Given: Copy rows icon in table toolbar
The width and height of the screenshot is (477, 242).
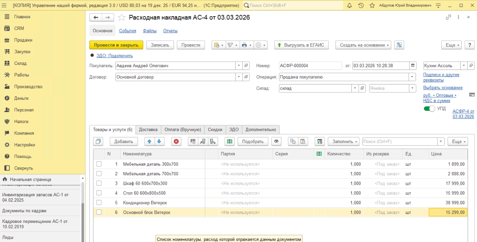Looking at the screenshot, I should click(293, 141).
